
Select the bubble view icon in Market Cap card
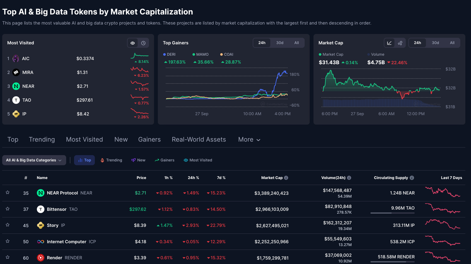[x=400, y=43]
